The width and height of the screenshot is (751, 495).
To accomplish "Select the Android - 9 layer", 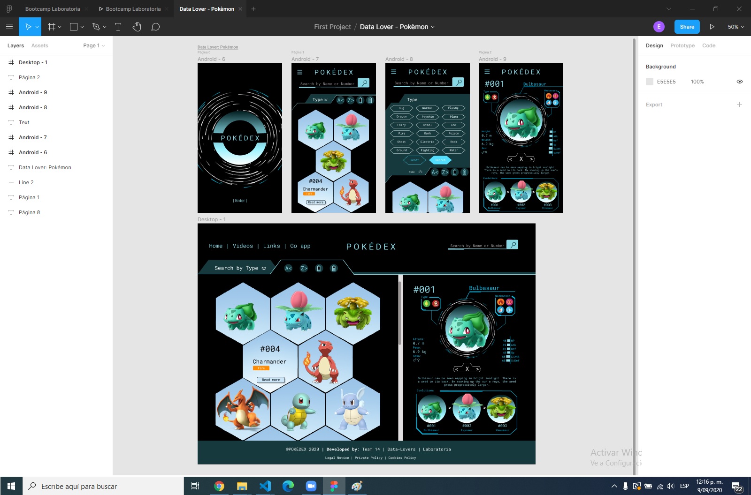I will tap(56, 92).
